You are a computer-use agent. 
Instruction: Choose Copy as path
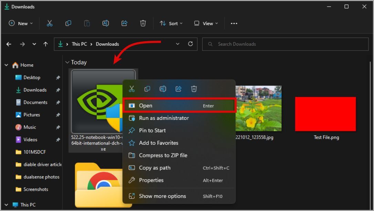(x=179, y=168)
